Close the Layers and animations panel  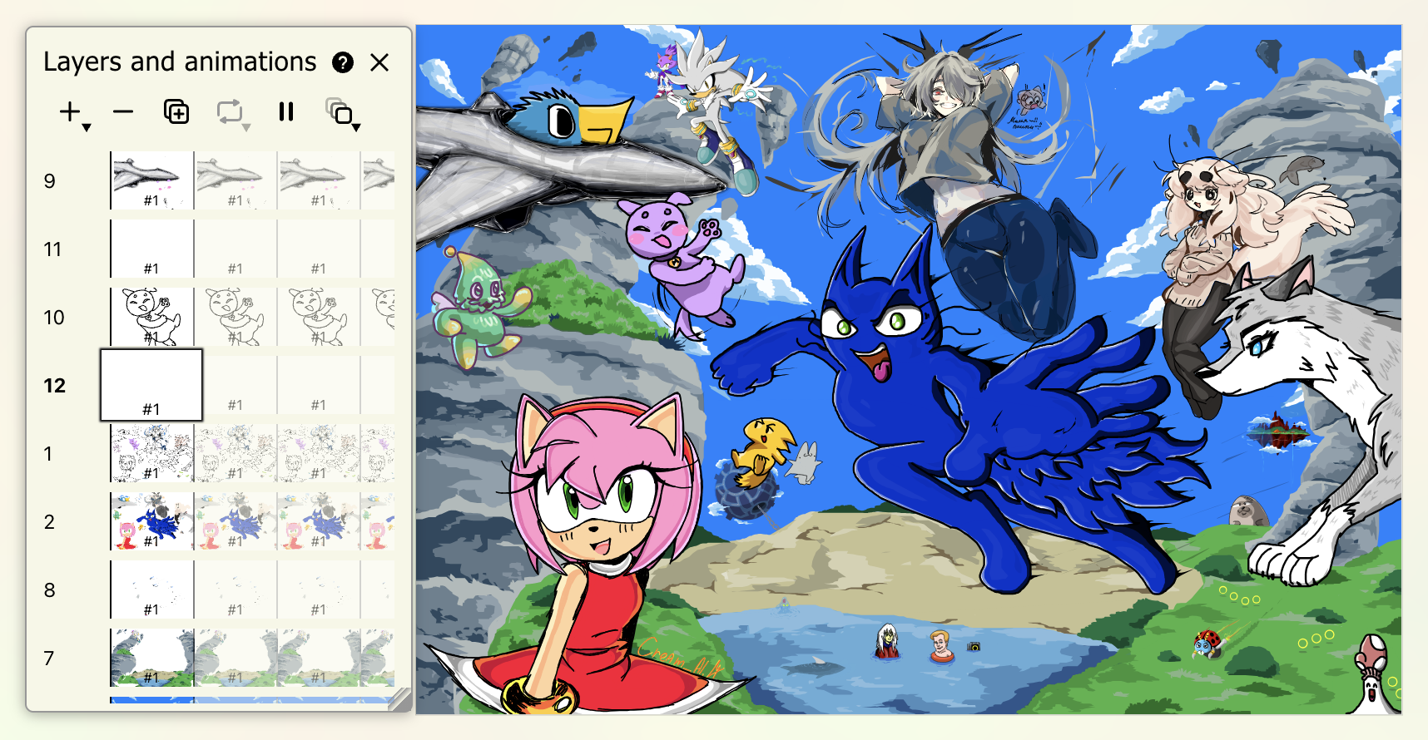click(379, 62)
